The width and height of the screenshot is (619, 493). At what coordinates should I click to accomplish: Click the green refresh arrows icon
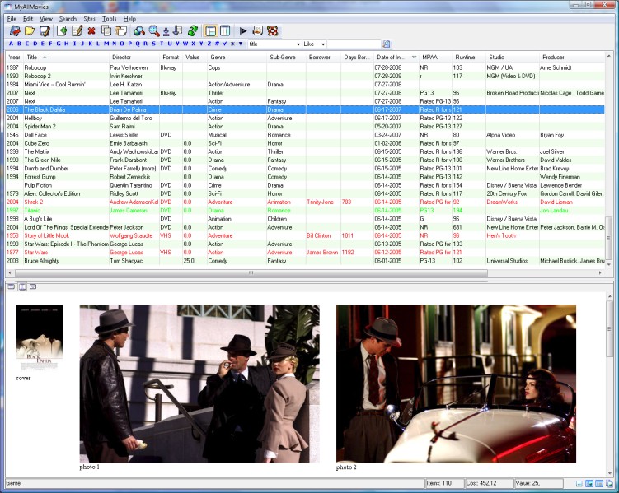click(x=193, y=30)
